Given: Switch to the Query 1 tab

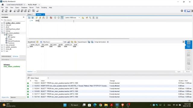Looking at the screenshot, I should click(30, 14).
